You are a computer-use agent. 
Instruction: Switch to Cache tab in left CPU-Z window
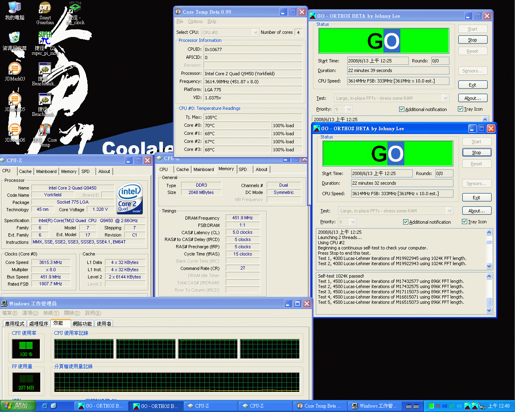tap(25, 171)
